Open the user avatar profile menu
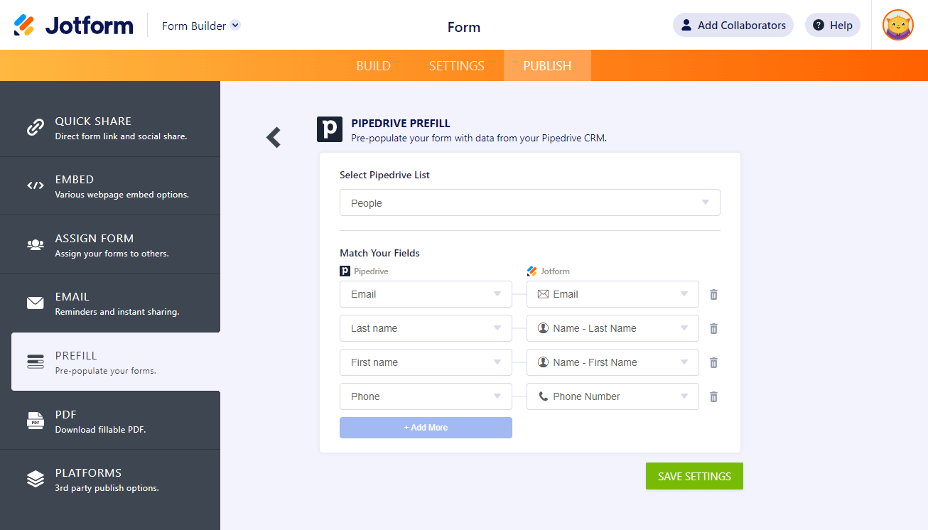 (x=897, y=26)
